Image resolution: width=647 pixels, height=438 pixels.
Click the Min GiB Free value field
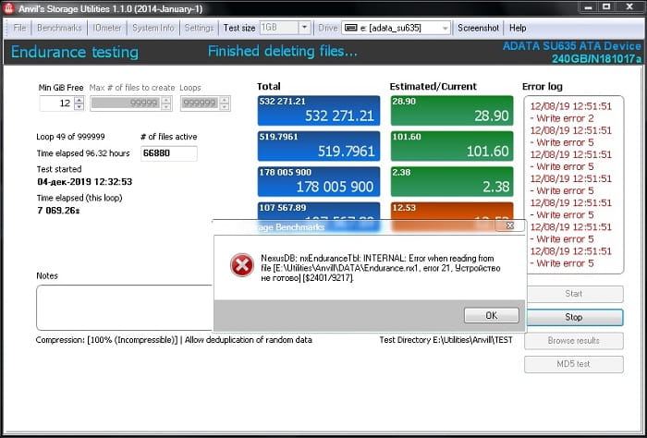click(56, 103)
